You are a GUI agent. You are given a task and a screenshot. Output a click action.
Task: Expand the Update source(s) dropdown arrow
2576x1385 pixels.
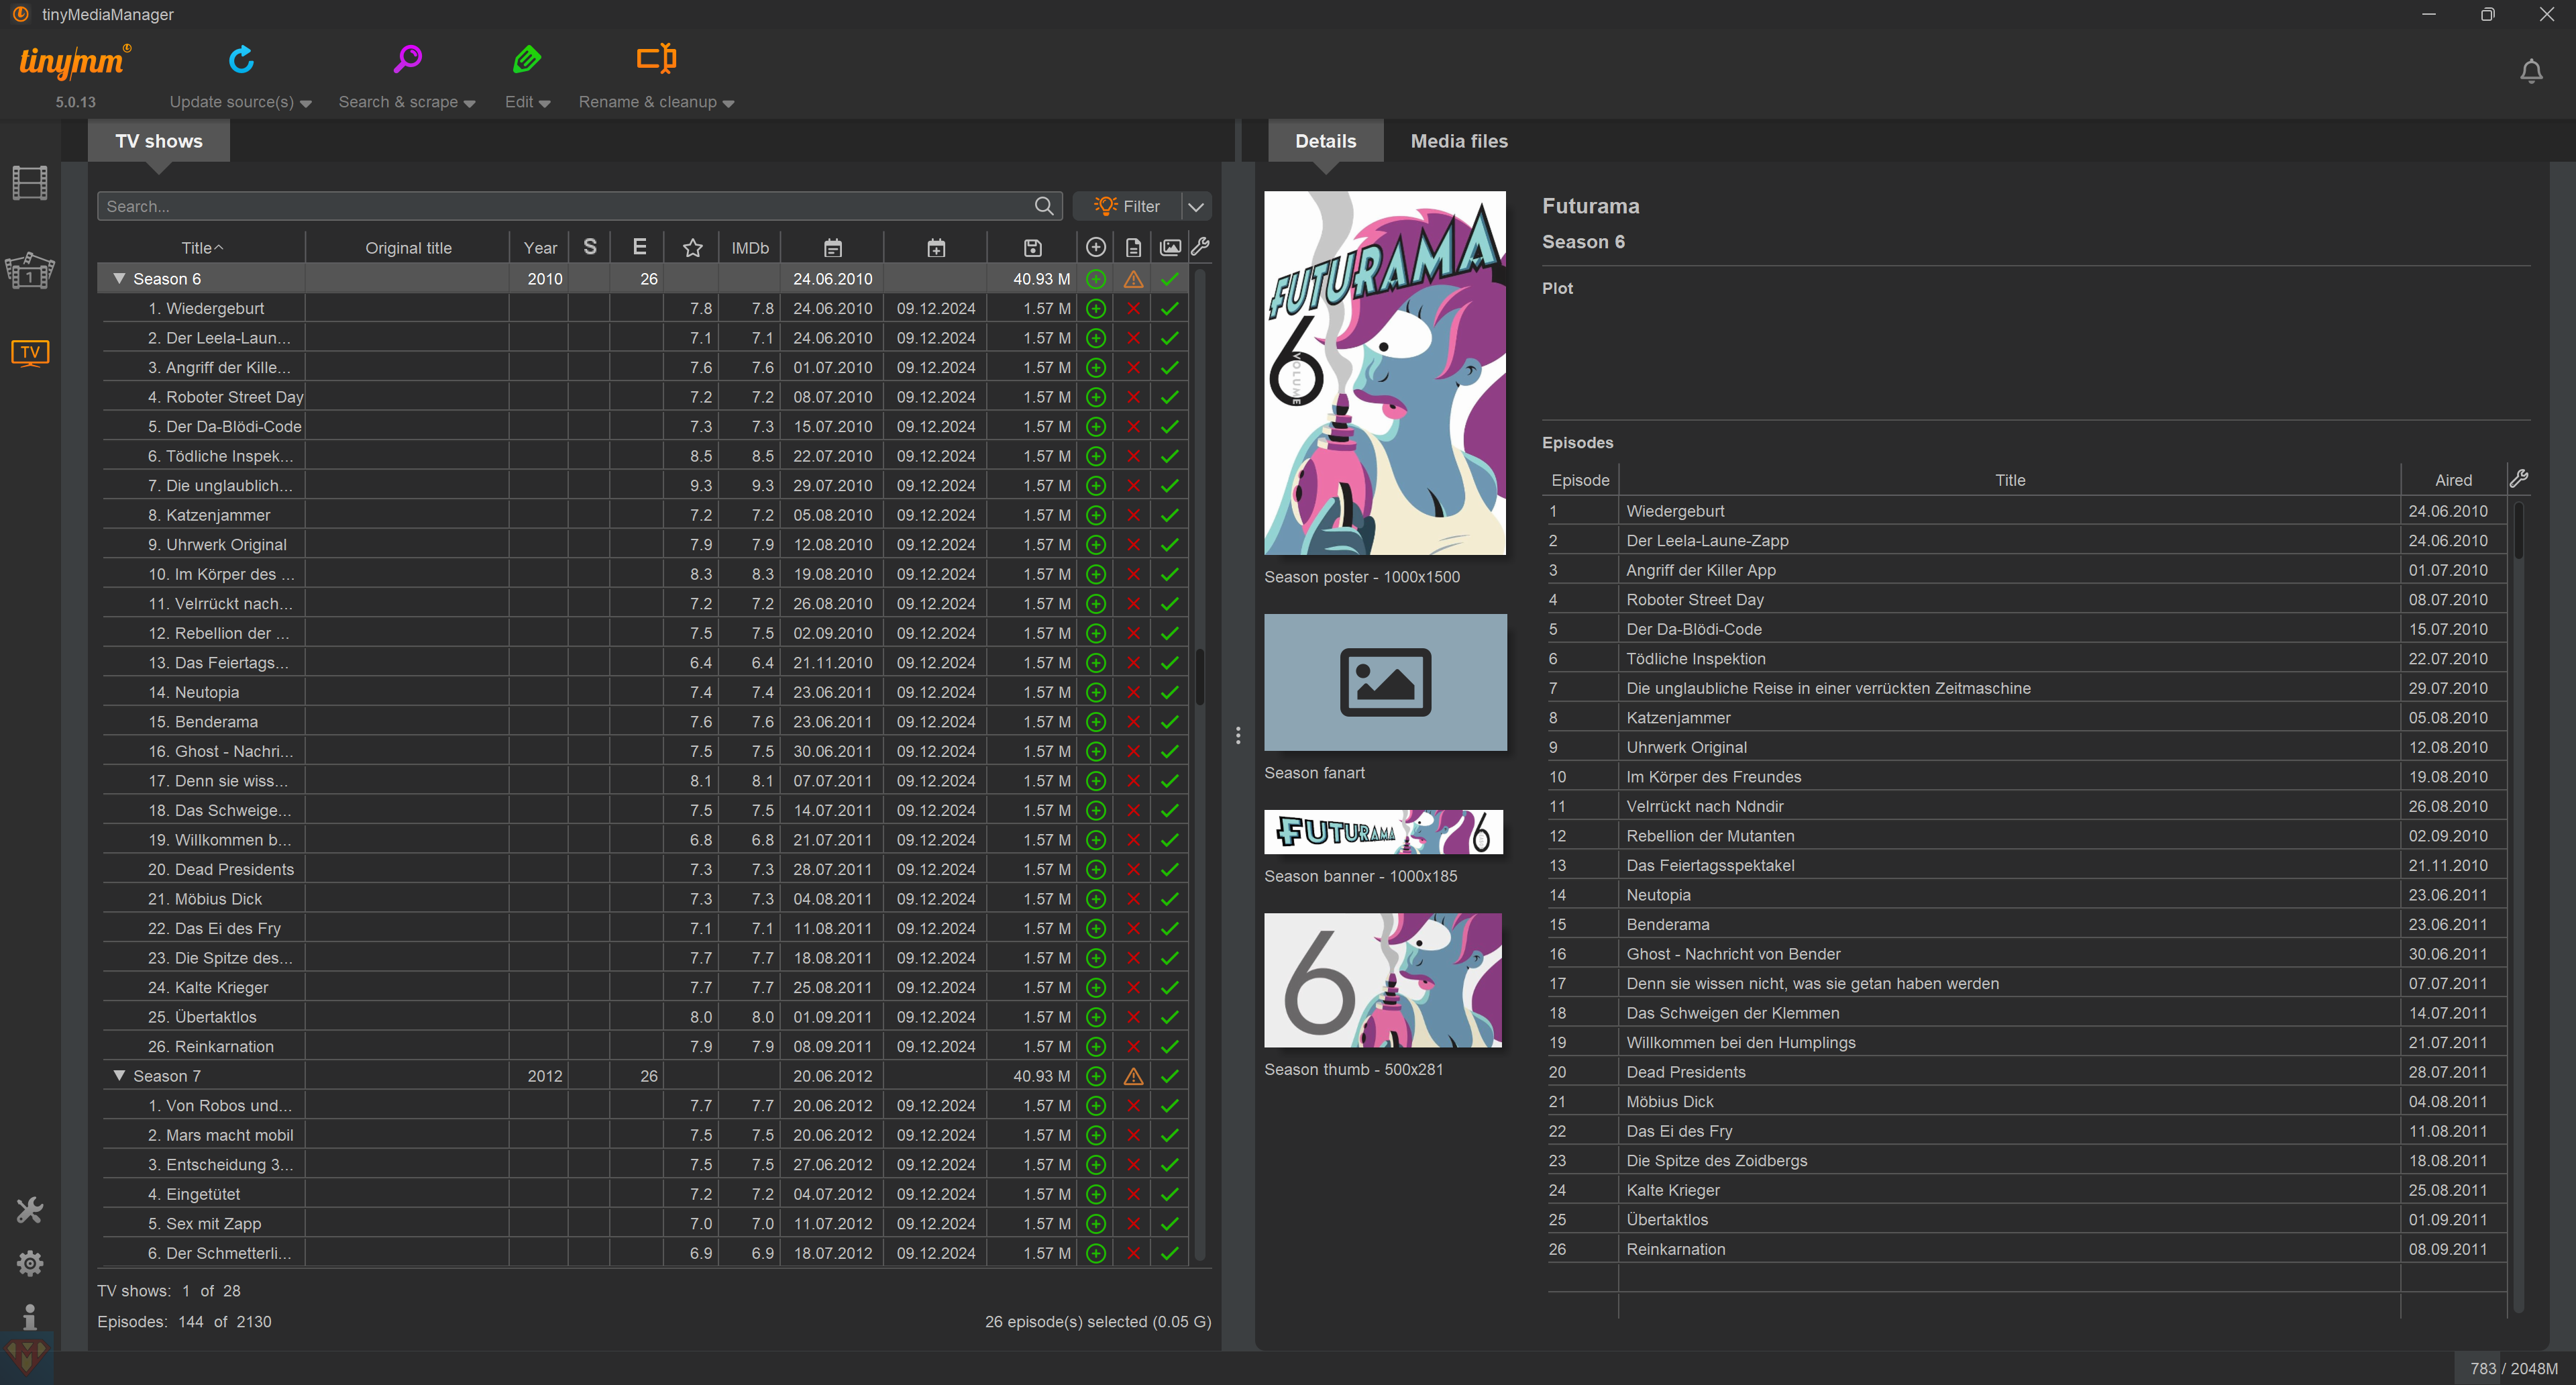coord(306,103)
